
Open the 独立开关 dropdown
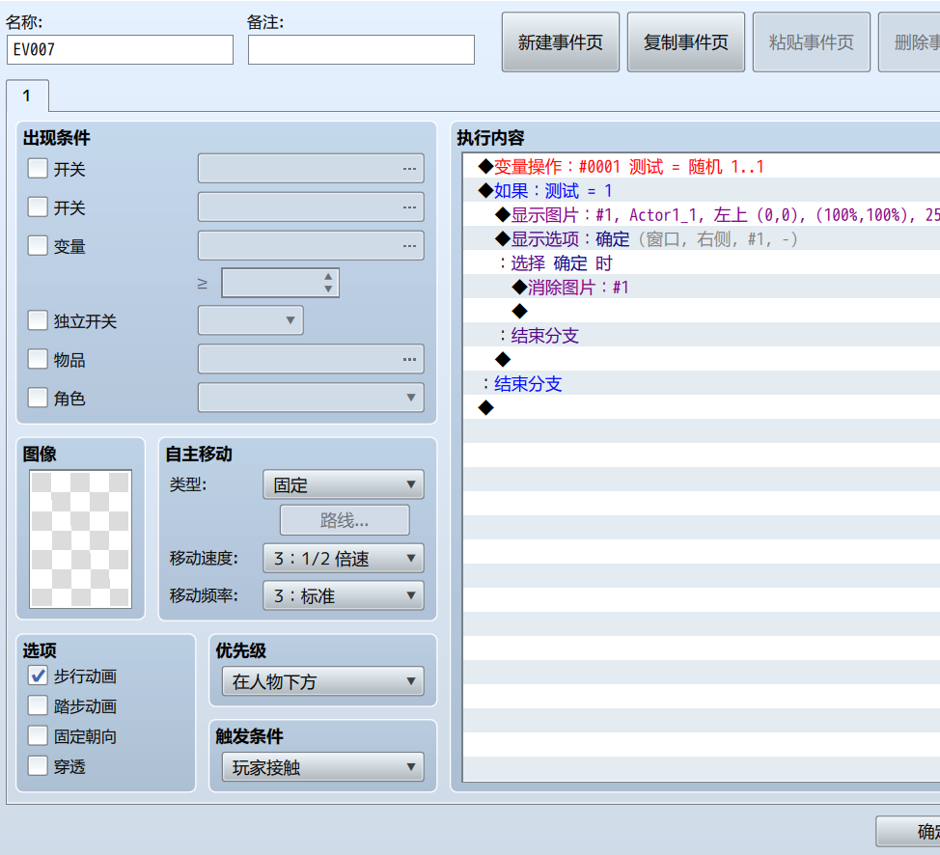tap(251, 320)
